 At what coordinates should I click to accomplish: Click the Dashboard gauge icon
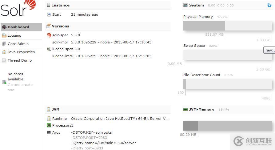point(4,27)
